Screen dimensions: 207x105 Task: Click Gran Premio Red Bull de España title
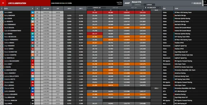[62, 3]
